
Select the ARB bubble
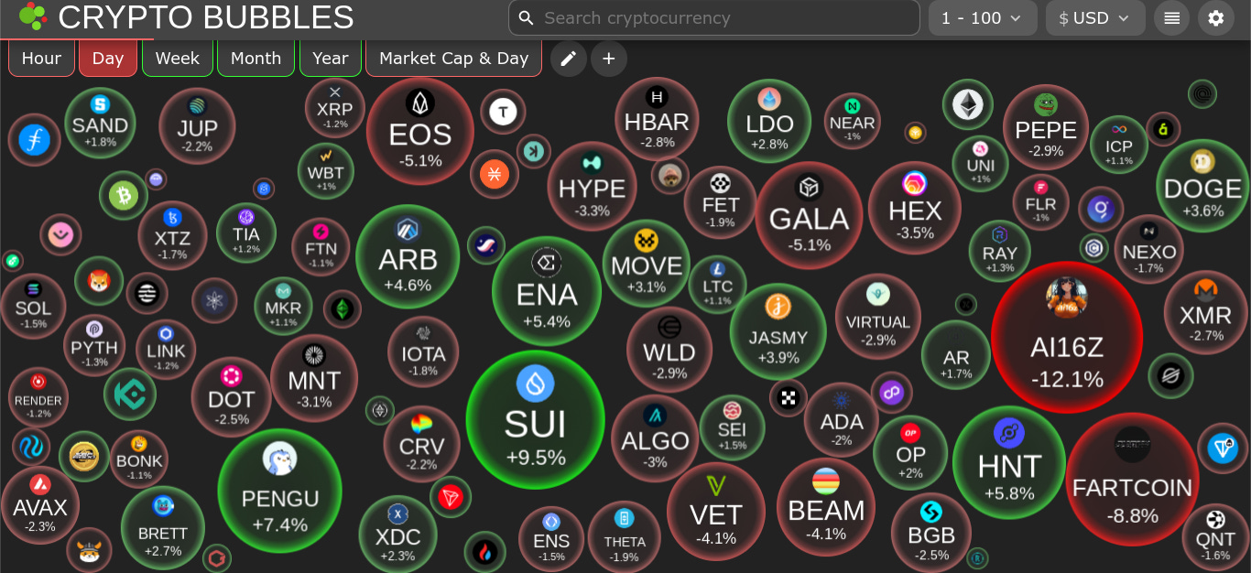tap(408, 256)
